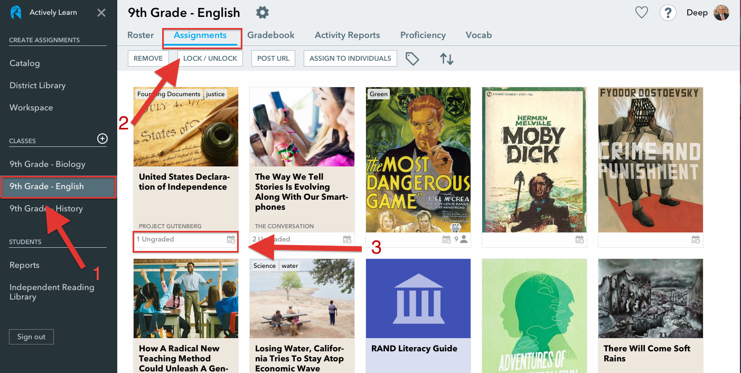Image resolution: width=741 pixels, height=373 pixels.
Task: Open class settings gear icon
Action: pos(262,12)
